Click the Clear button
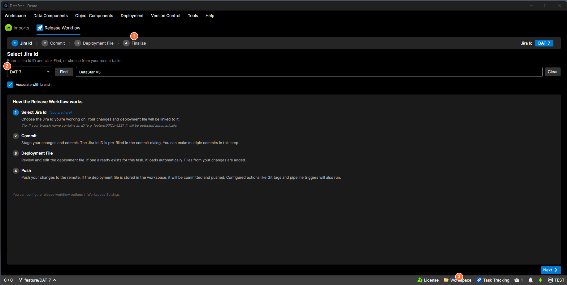The height and width of the screenshot is (285, 567). point(553,72)
